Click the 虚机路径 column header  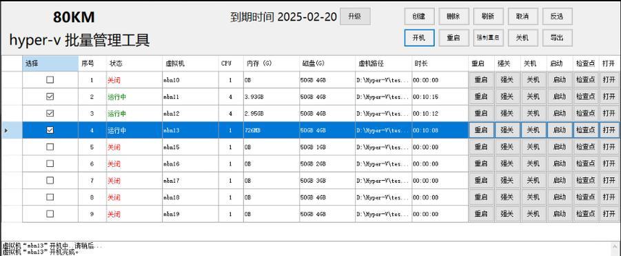[383, 63]
